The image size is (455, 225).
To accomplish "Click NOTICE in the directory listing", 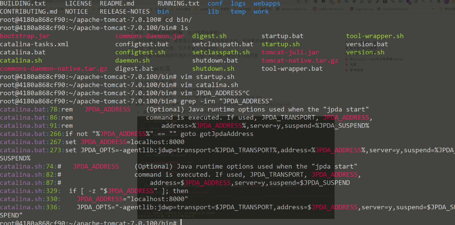I will [x=77, y=11].
